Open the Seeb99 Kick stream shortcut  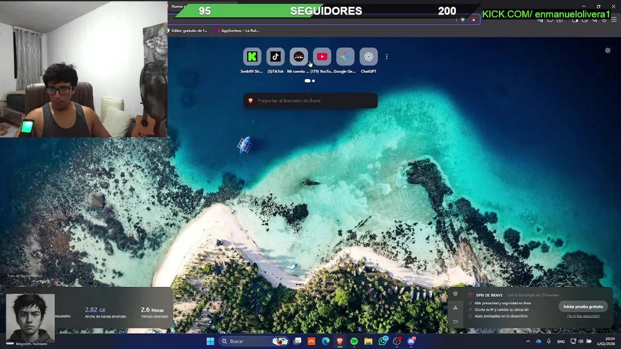(252, 57)
